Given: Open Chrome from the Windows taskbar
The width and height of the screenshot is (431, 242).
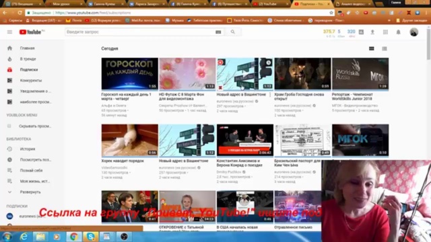Looking at the screenshot, I should point(73,237).
